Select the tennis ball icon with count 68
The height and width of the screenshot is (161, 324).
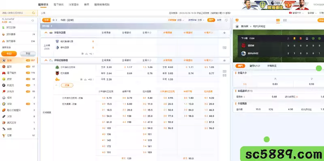(4, 79)
